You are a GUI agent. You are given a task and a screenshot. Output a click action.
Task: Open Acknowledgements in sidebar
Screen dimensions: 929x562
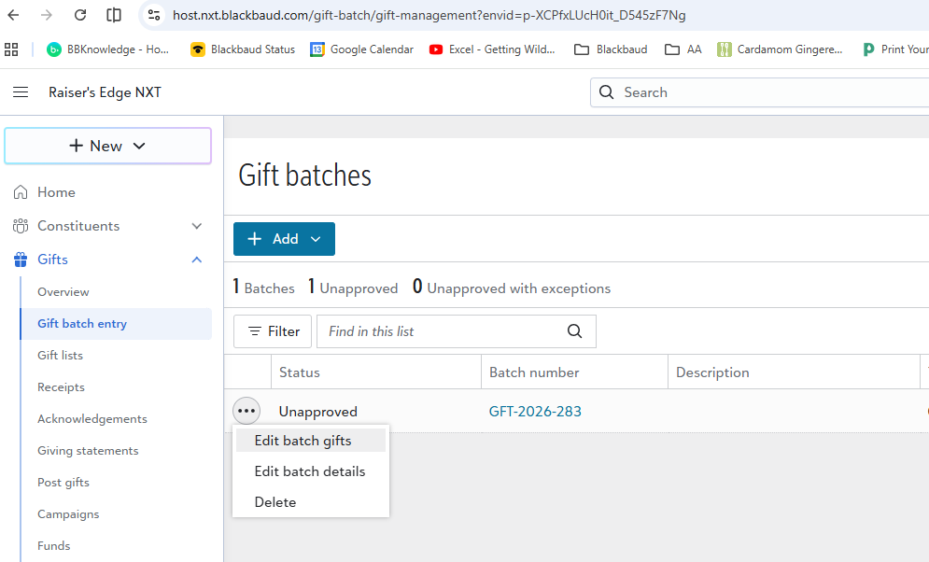click(x=92, y=419)
